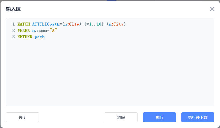Click the WHERE keyword on line 2
This screenshot has height=128, width=220.
[24, 30]
